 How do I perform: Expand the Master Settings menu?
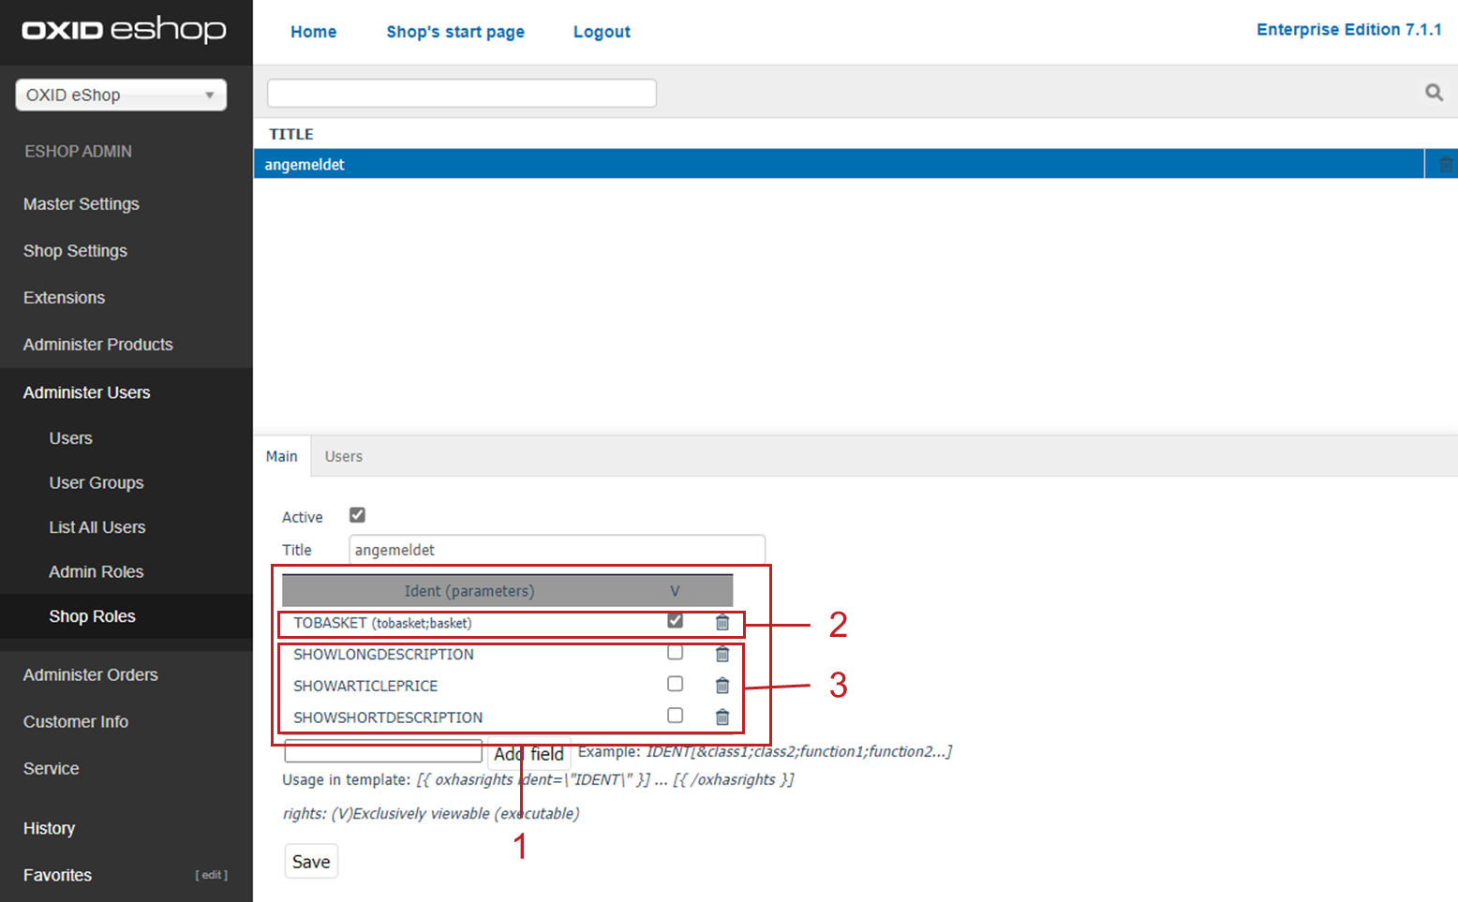(x=82, y=204)
